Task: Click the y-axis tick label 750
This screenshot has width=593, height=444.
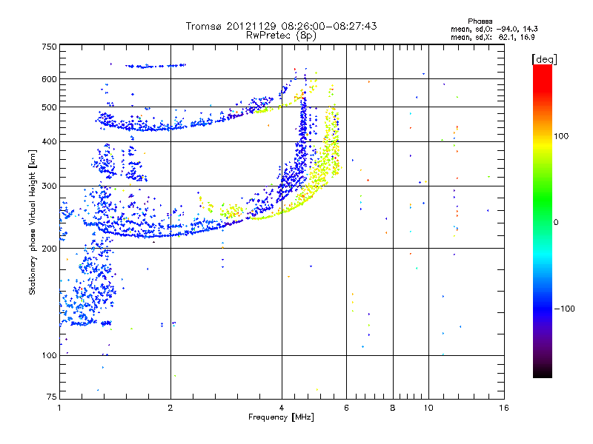Action: pos(50,47)
